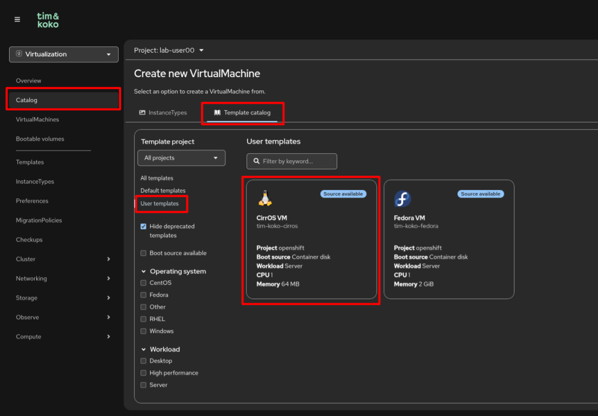Viewport: 598px width, 416px height.
Task: Open the hamburger navigation menu
Action: click(x=17, y=20)
